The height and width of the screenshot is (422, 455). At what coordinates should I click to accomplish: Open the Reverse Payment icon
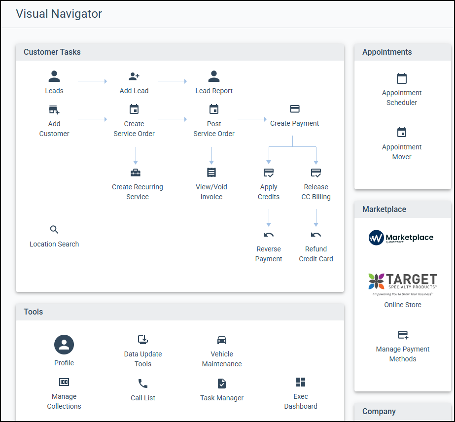[269, 235]
